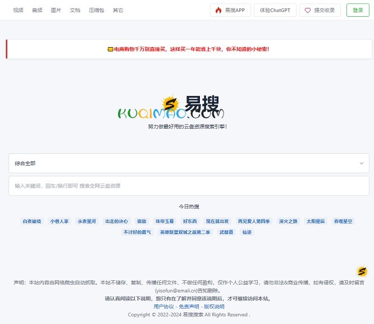Select hot tag 太阳星辰
The width and height of the screenshot is (374, 324).
click(x=316, y=221)
